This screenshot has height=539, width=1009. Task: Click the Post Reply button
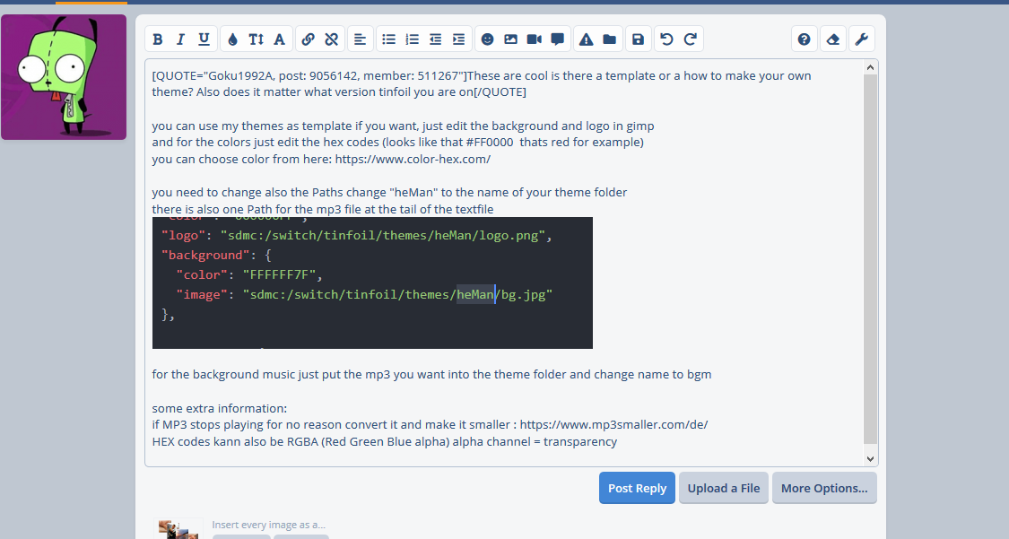[637, 488]
